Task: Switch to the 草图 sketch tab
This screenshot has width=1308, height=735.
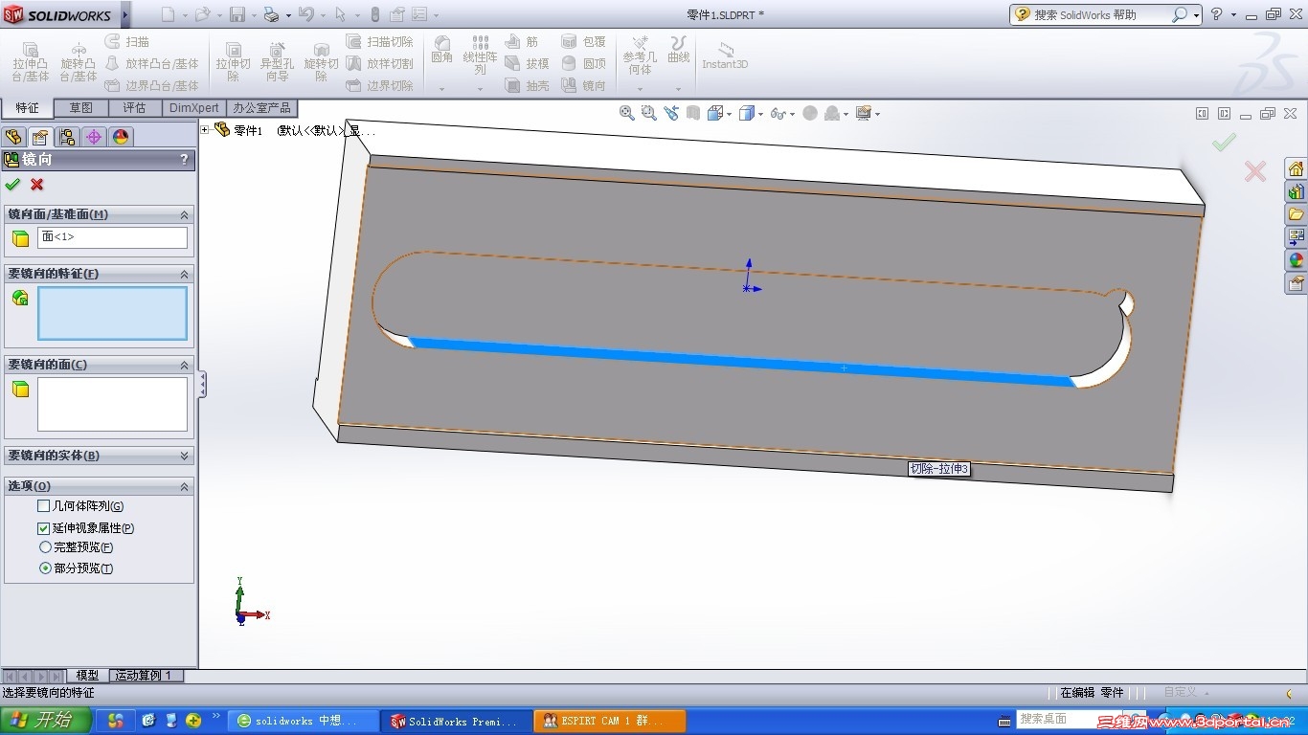Action: (x=81, y=108)
